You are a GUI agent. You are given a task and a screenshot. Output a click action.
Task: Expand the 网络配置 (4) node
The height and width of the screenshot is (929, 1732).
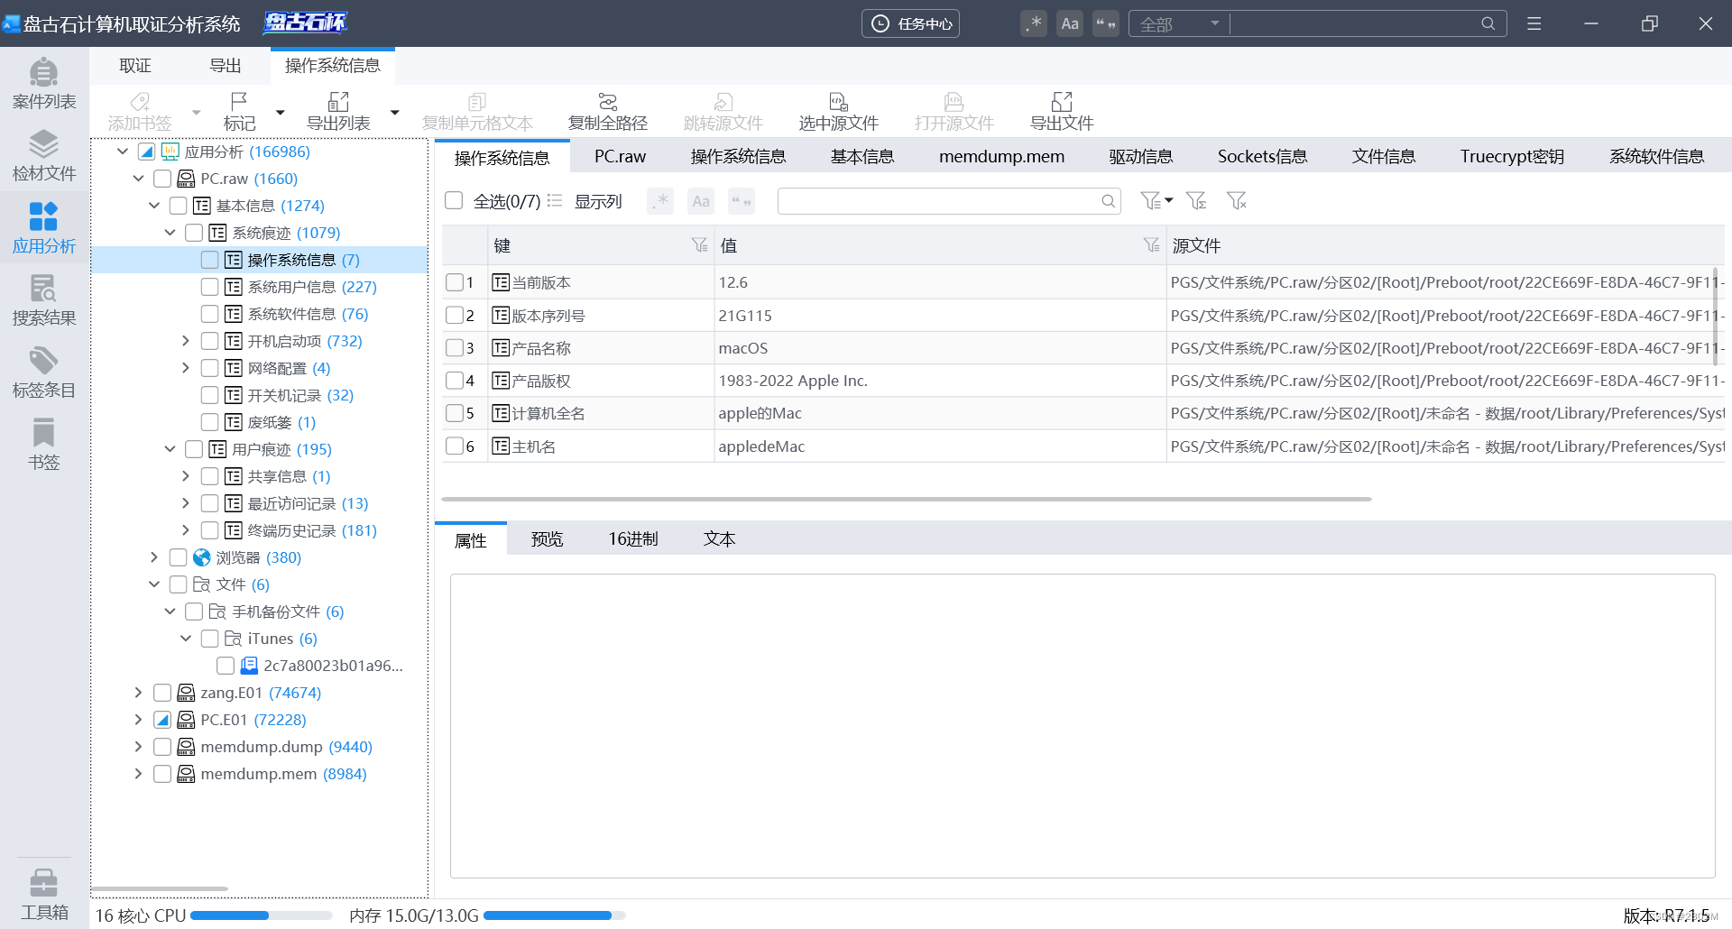(x=186, y=368)
